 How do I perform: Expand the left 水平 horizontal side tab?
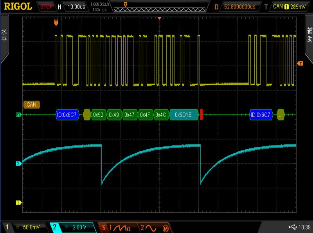coord(4,37)
